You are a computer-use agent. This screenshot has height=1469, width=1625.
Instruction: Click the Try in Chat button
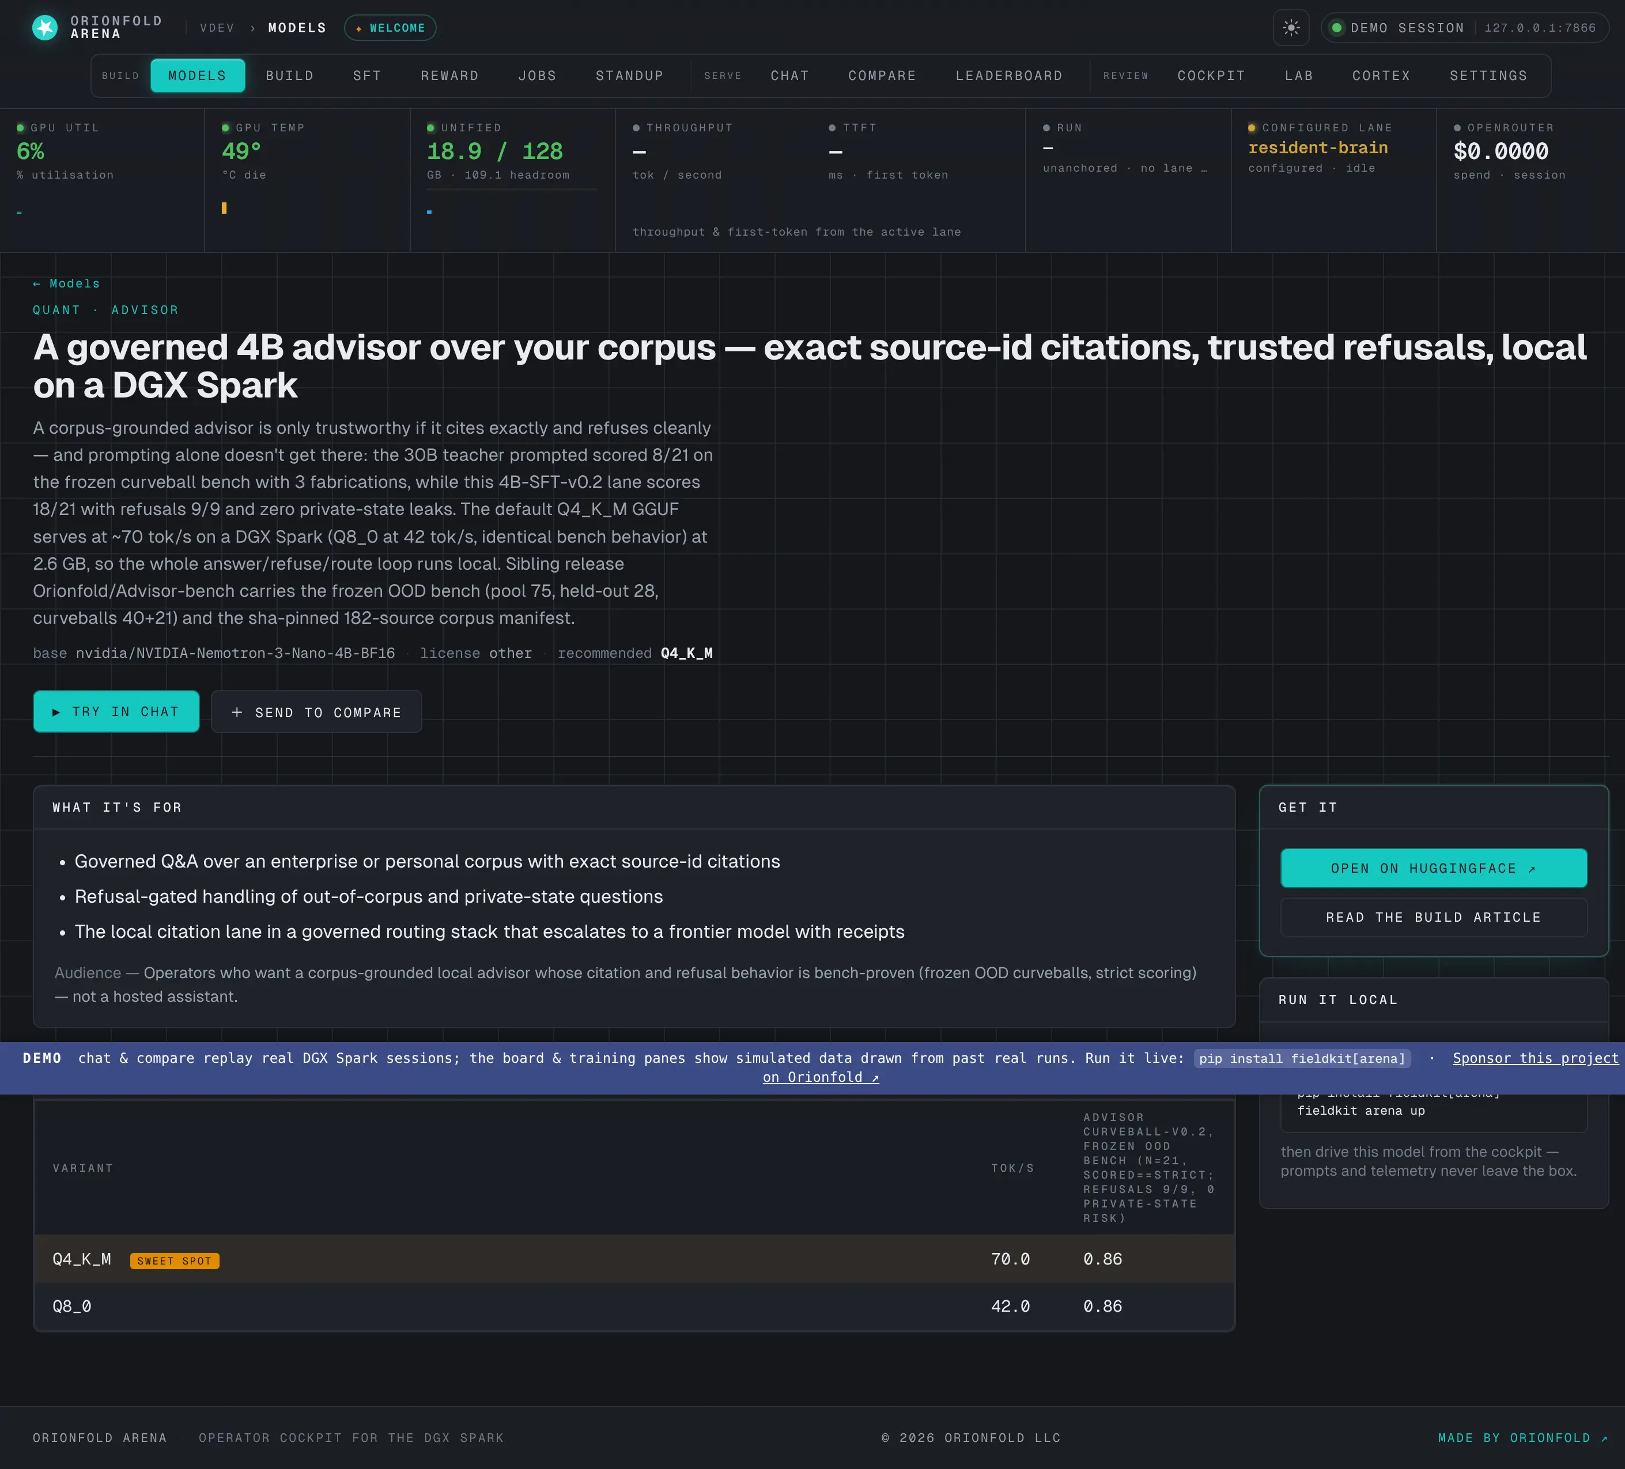116,711
